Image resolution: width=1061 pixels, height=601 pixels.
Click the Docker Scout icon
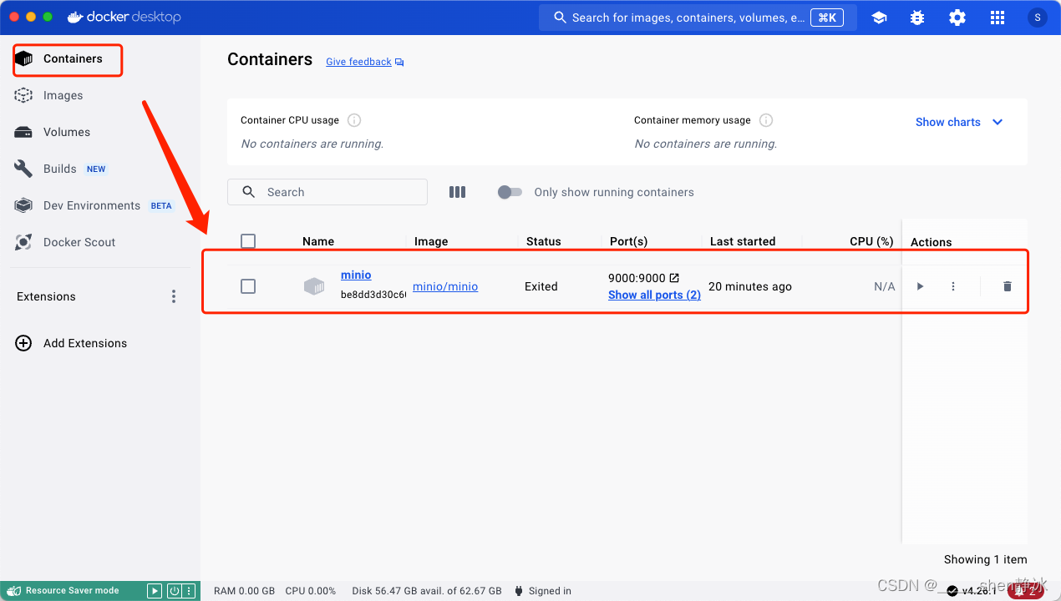click(23, 242)
